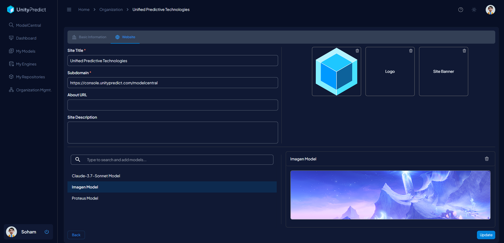
Task: Open the user profile avatar in header
Action: pyautogui.click(x=490, y=10)
